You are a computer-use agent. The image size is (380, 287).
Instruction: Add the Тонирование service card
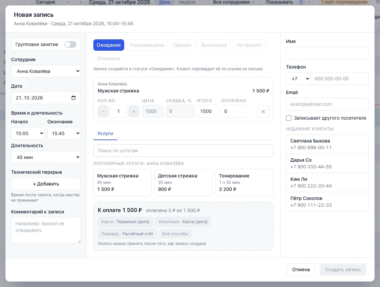[x=244, y=182]
